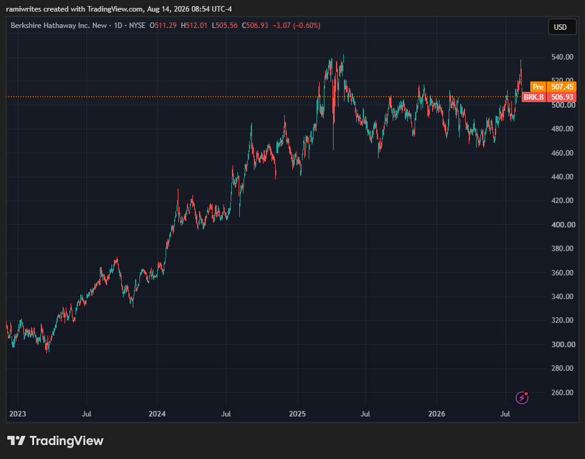
Task: Click the 260.00 price axis label
Action: [x=562, y=393]
